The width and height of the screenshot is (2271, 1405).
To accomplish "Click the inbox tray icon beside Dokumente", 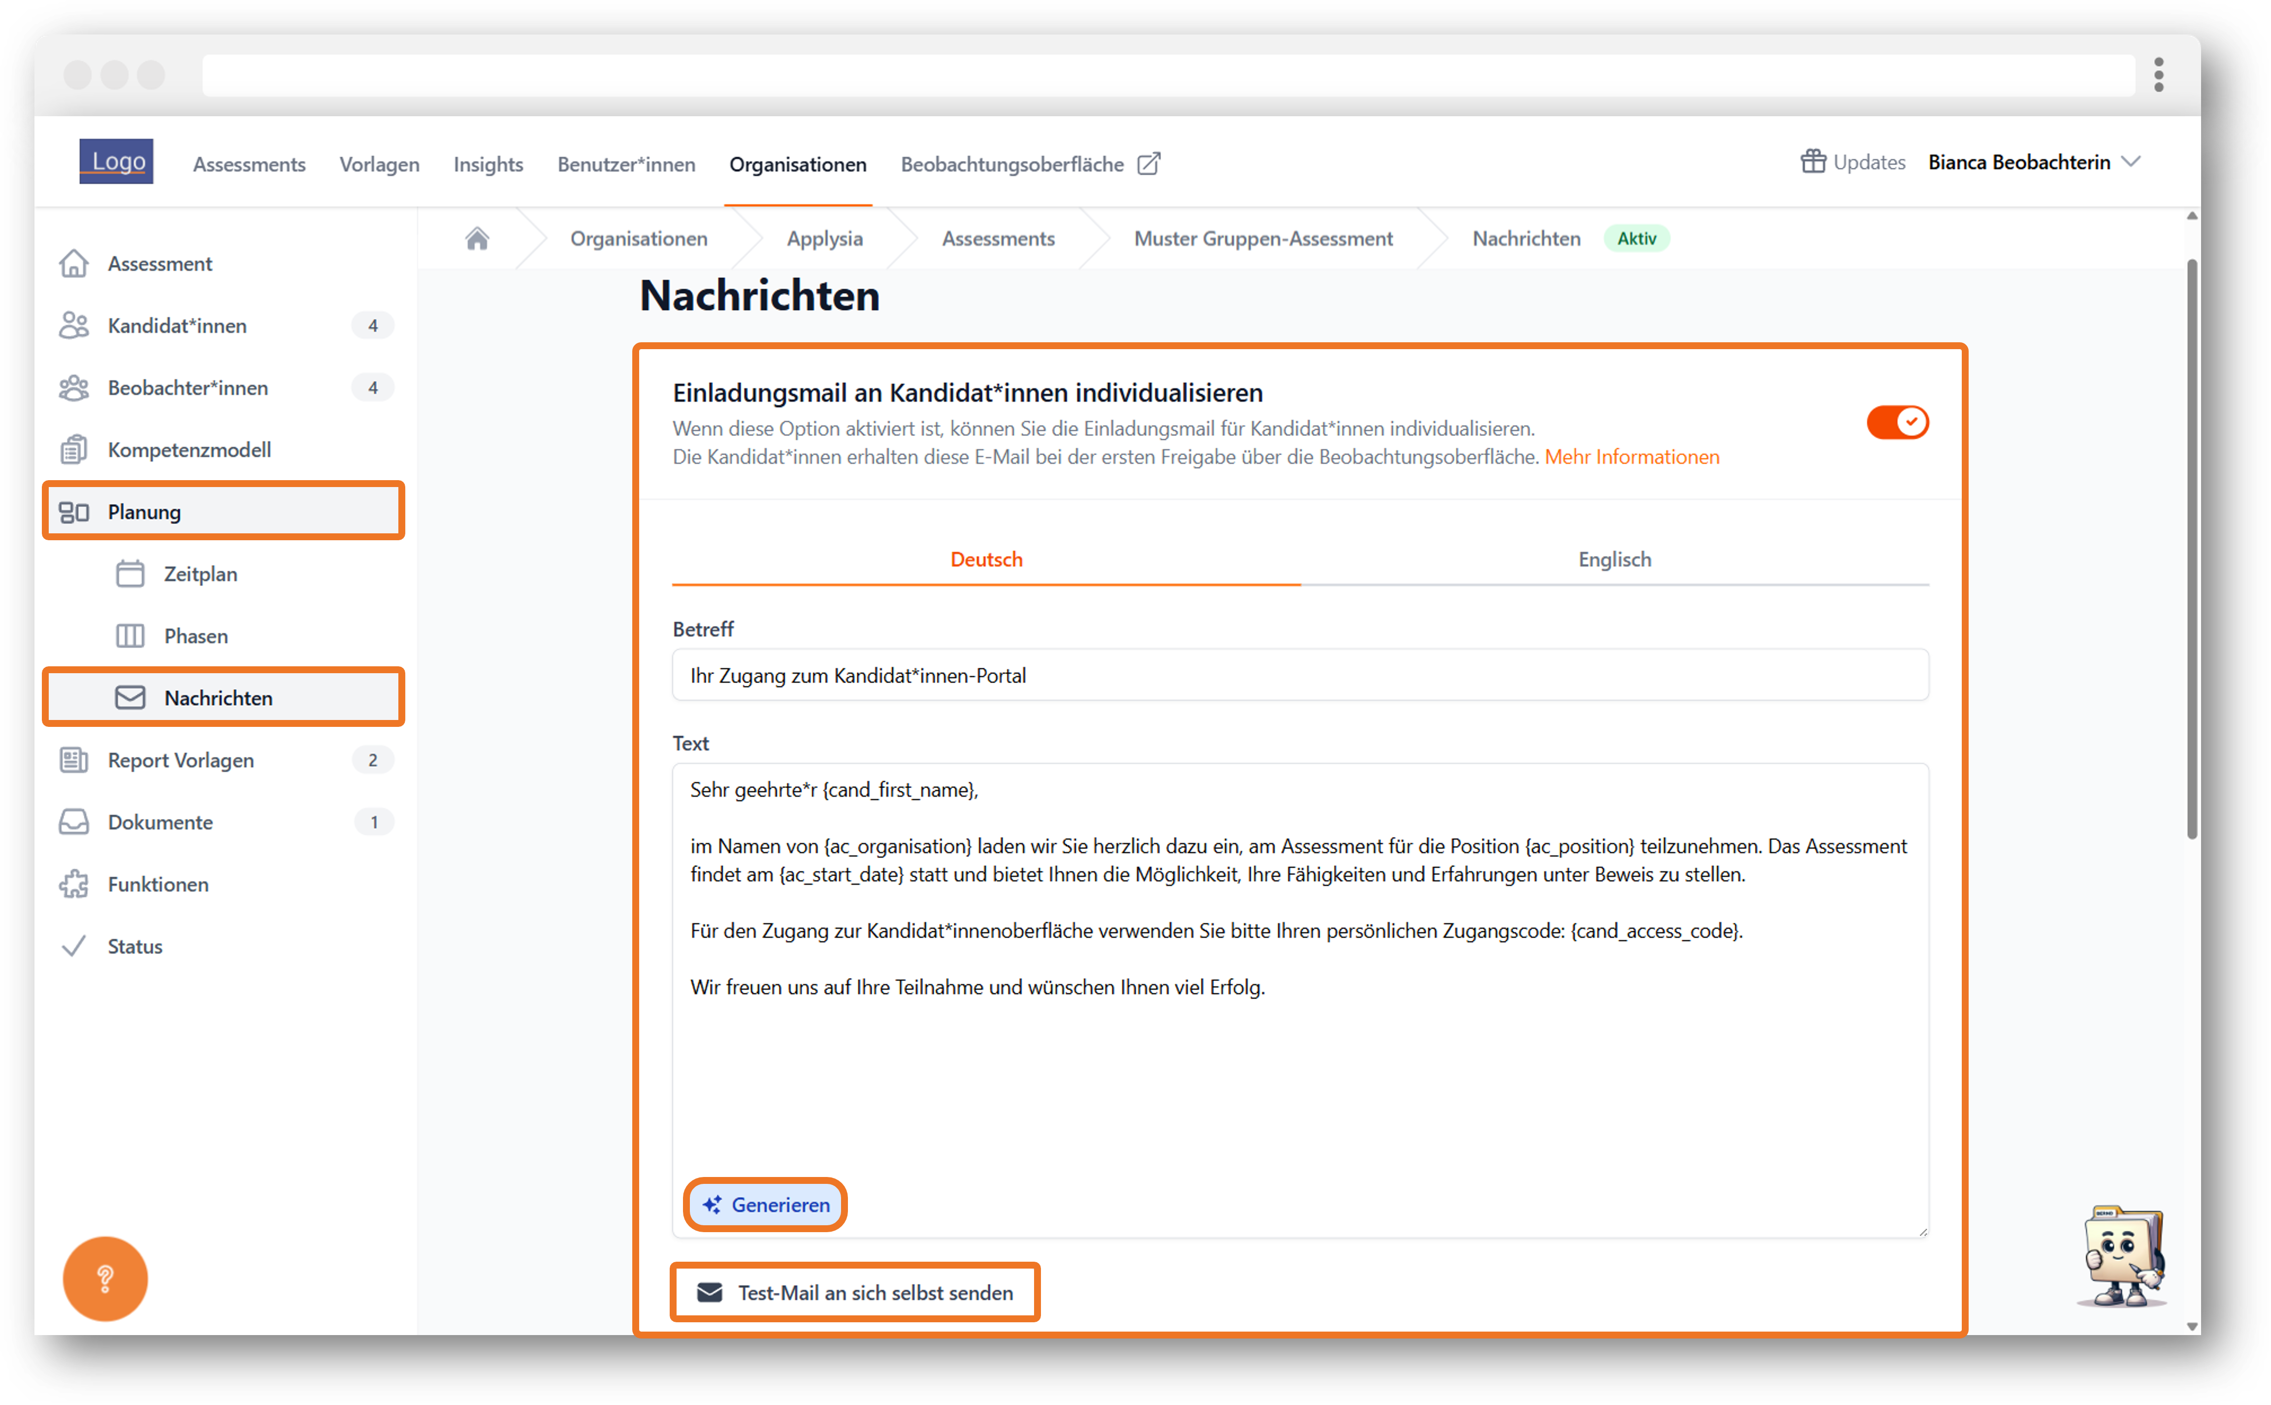I will (74, 822).
